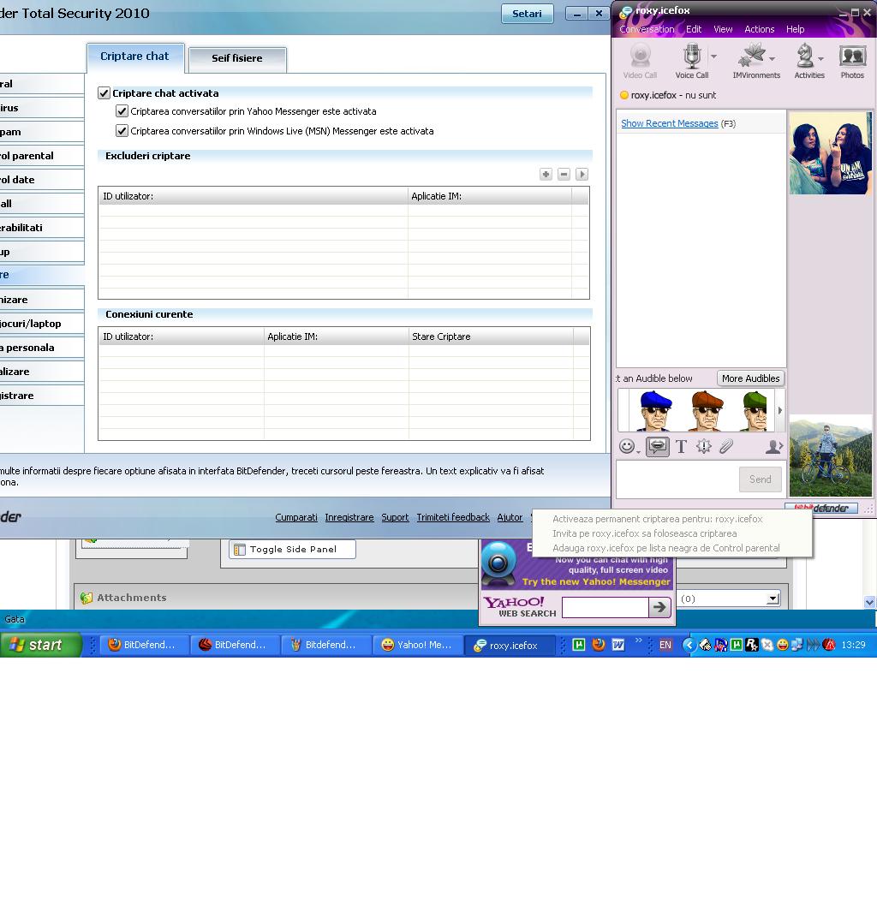Click the Yahoo Web Search field
877x911 pixels.
click(605, 607)
